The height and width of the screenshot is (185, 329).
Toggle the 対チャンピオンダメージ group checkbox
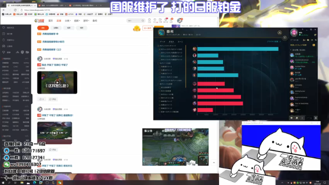[158, 46]
